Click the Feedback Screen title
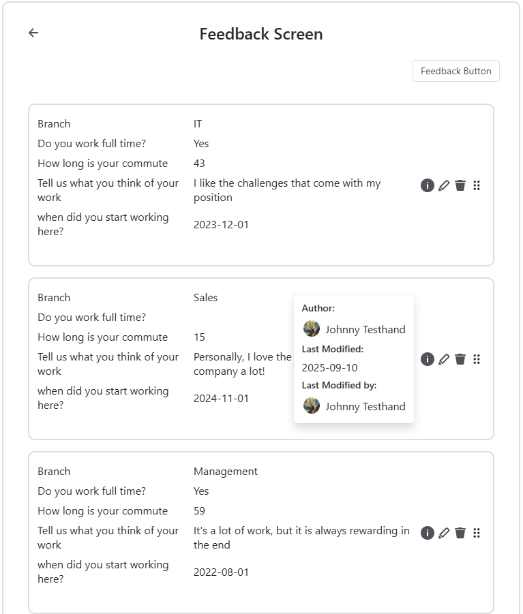The height and width of the screenshot is (614, 523). click(261, 34)
